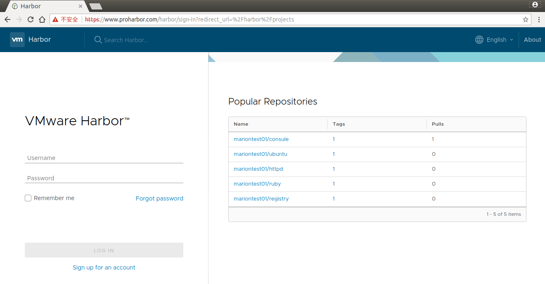Reload the page with the refresh icon

(x=31, y=19)
